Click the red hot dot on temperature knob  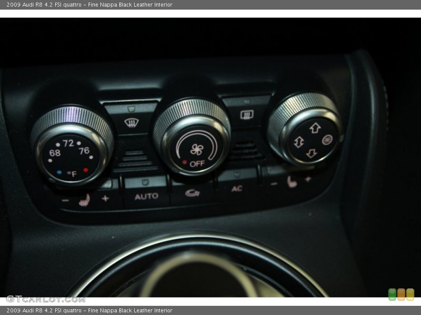pos(86,170)
